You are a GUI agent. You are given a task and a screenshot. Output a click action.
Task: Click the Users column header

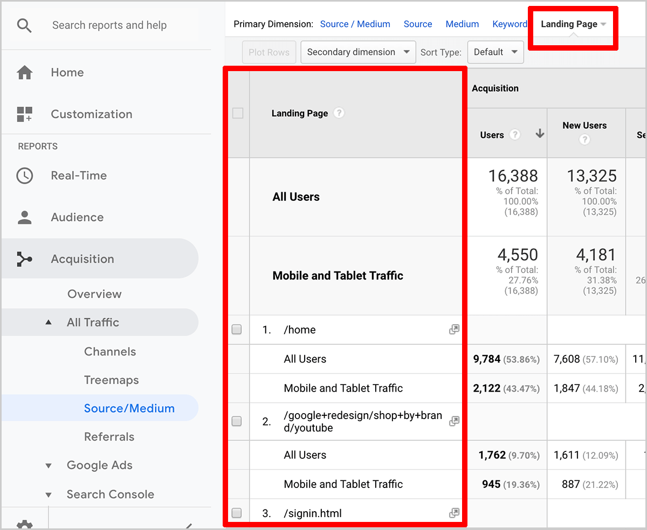pyautogui.click(x=492, y=135)
